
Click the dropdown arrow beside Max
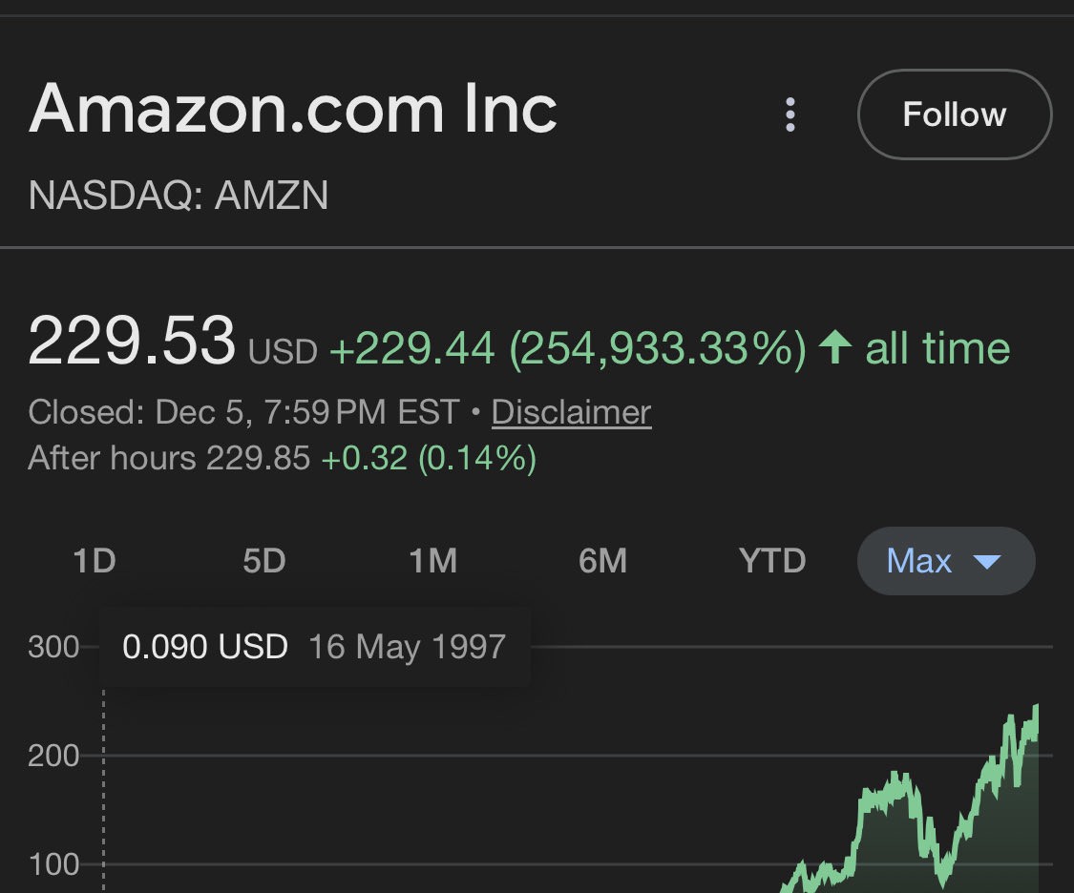point(987,563)
